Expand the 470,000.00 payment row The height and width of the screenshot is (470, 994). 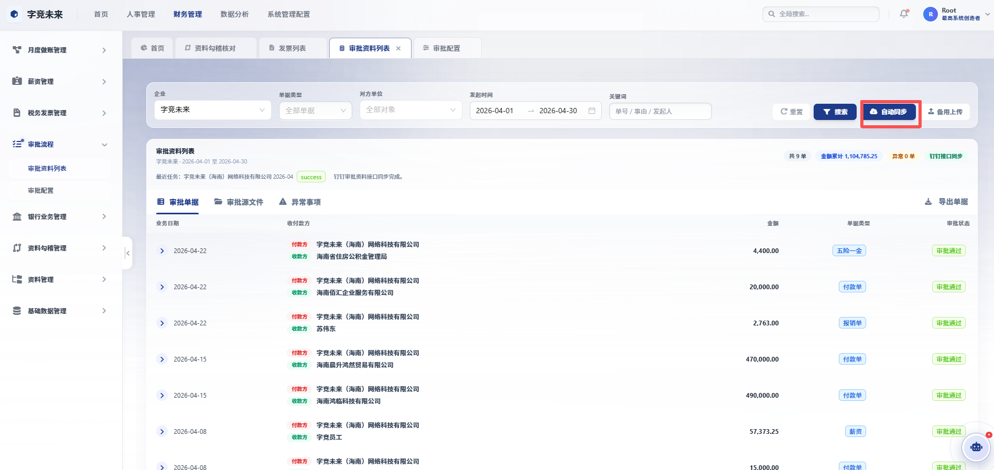coord(162,359)
